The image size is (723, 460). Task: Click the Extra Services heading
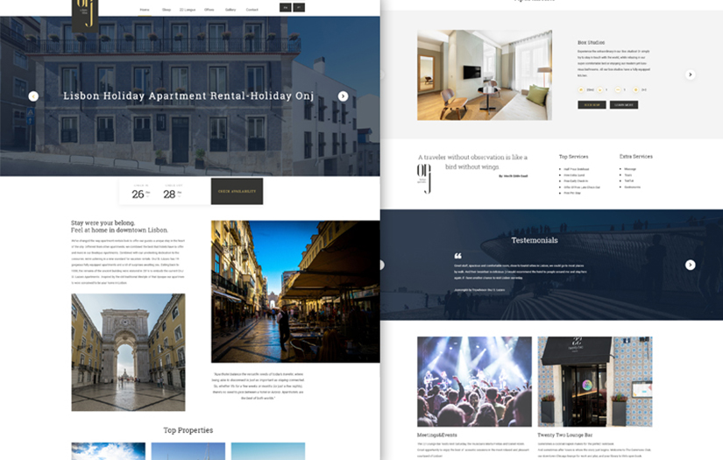(636, 157)
